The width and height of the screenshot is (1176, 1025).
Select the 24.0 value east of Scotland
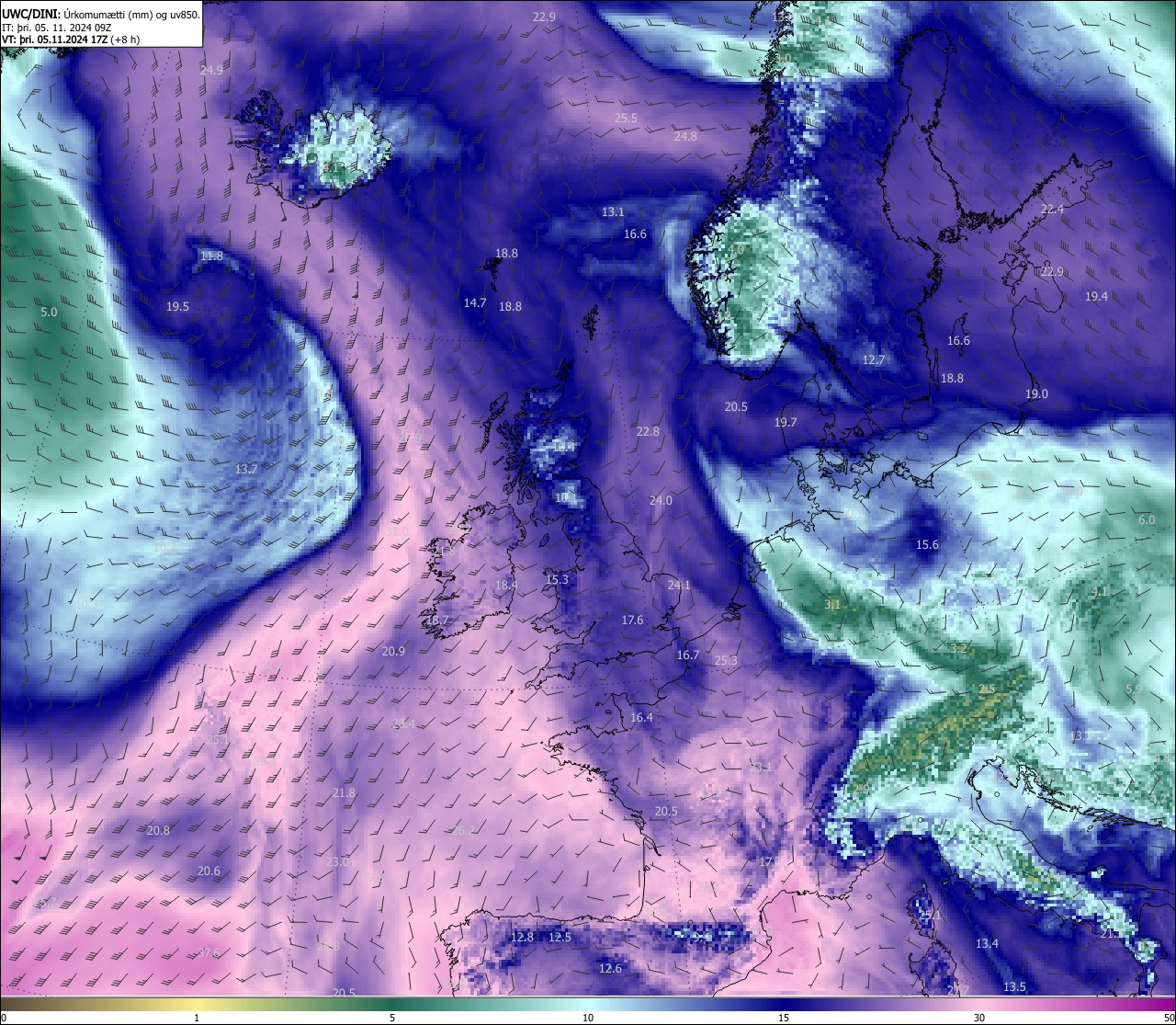tap(661, 500)
